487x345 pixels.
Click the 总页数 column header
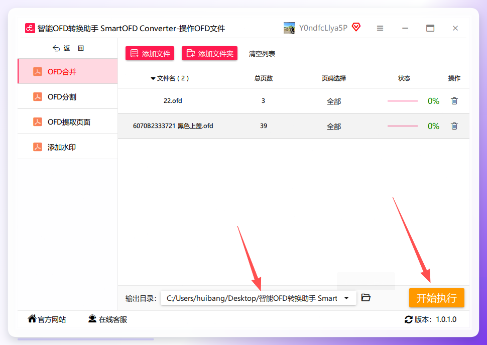click(x=264, y=78)
